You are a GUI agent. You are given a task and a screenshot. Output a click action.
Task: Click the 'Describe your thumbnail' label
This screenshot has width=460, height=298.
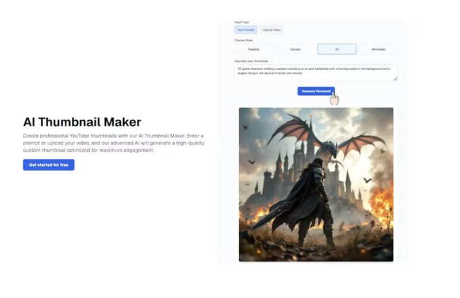[251, 61]
